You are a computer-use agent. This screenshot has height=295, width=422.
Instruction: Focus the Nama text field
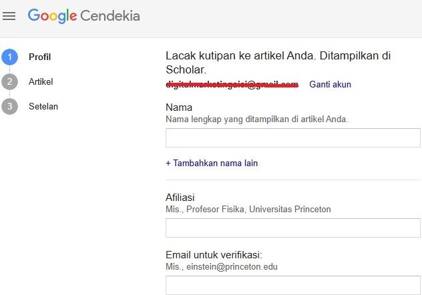292,138
